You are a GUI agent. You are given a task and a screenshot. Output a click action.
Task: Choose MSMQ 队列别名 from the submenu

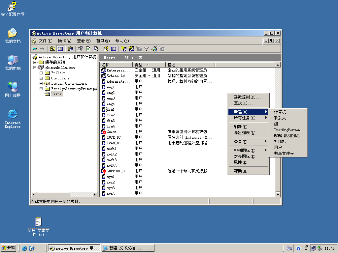click(x=287, y=135)
